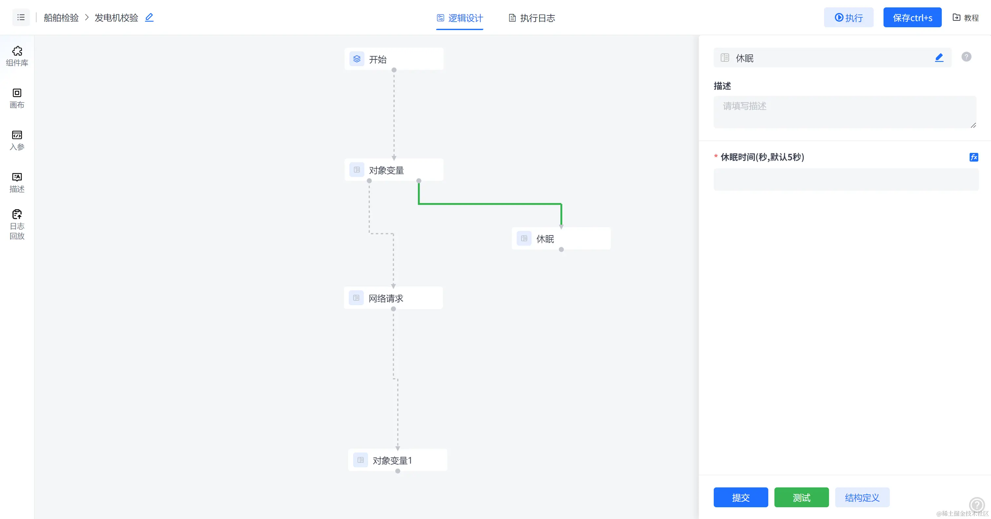
Task: Click the pencil to rename 休眠 node
Action: click(939, 58)
